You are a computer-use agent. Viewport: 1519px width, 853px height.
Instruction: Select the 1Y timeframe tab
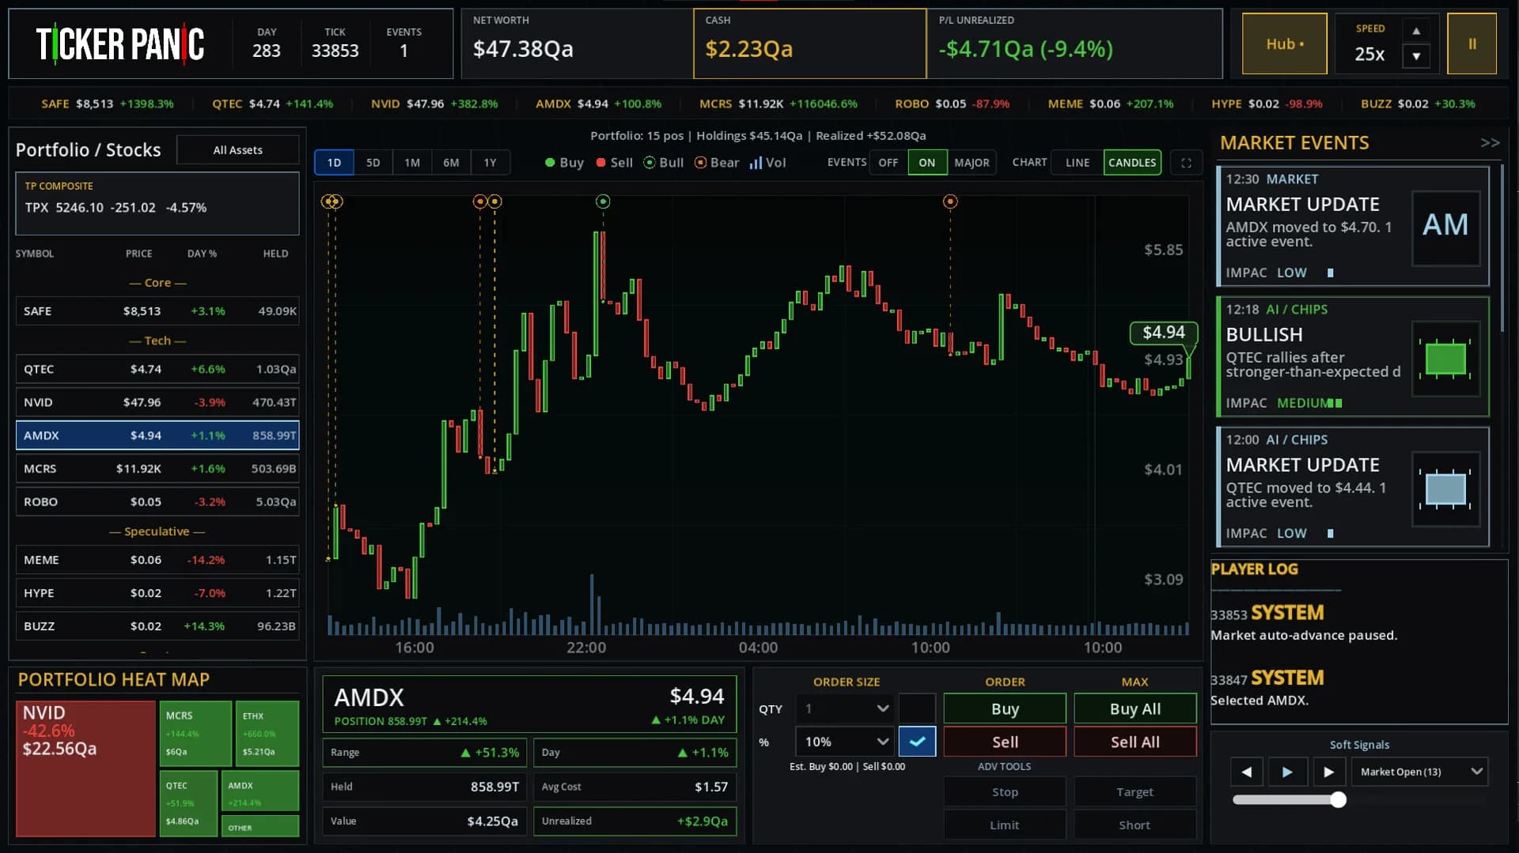pyautogui.click(x=490, y=163)
